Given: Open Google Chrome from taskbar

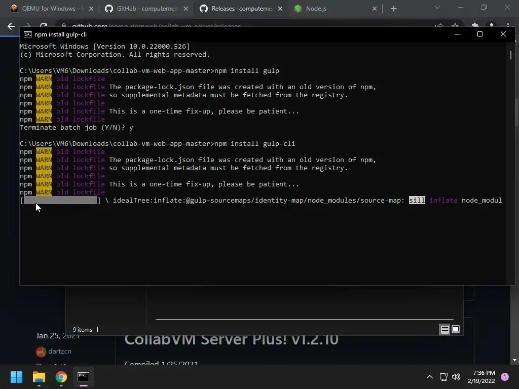Looking at the screenshot, I should (x=61, y=377).
